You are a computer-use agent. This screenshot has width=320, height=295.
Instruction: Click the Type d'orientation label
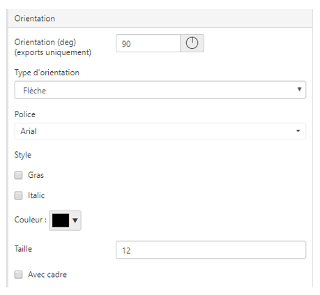[47, 73]
